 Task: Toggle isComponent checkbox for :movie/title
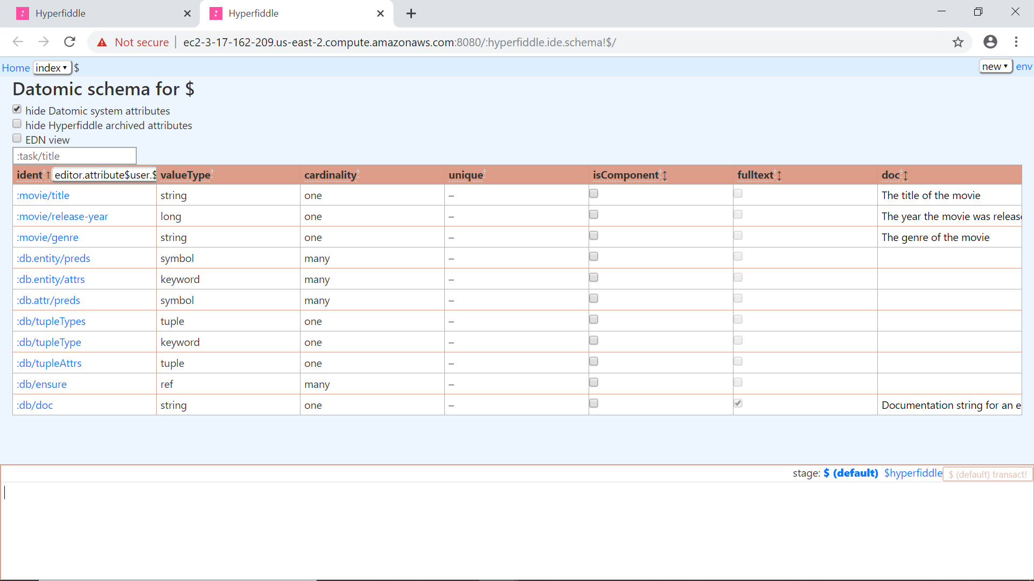click(593, 194)
